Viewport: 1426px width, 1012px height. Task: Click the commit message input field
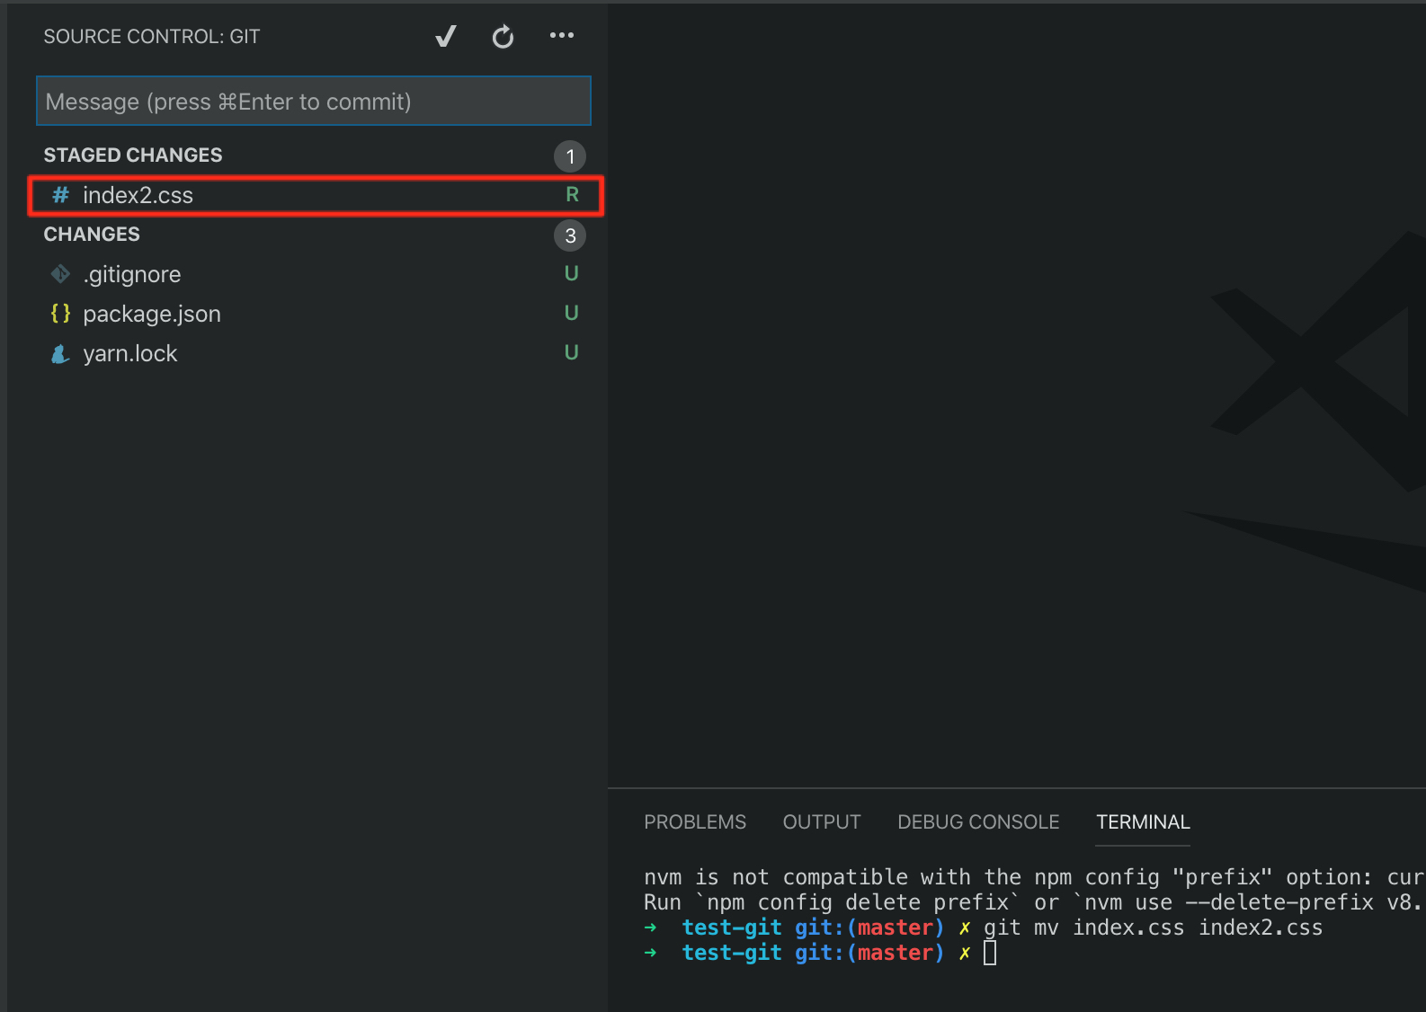(x=313, y=101)
